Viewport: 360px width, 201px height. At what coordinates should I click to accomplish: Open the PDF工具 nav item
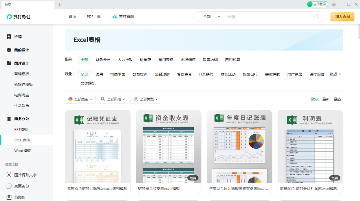pyautogui.click(x=94, y=17)
